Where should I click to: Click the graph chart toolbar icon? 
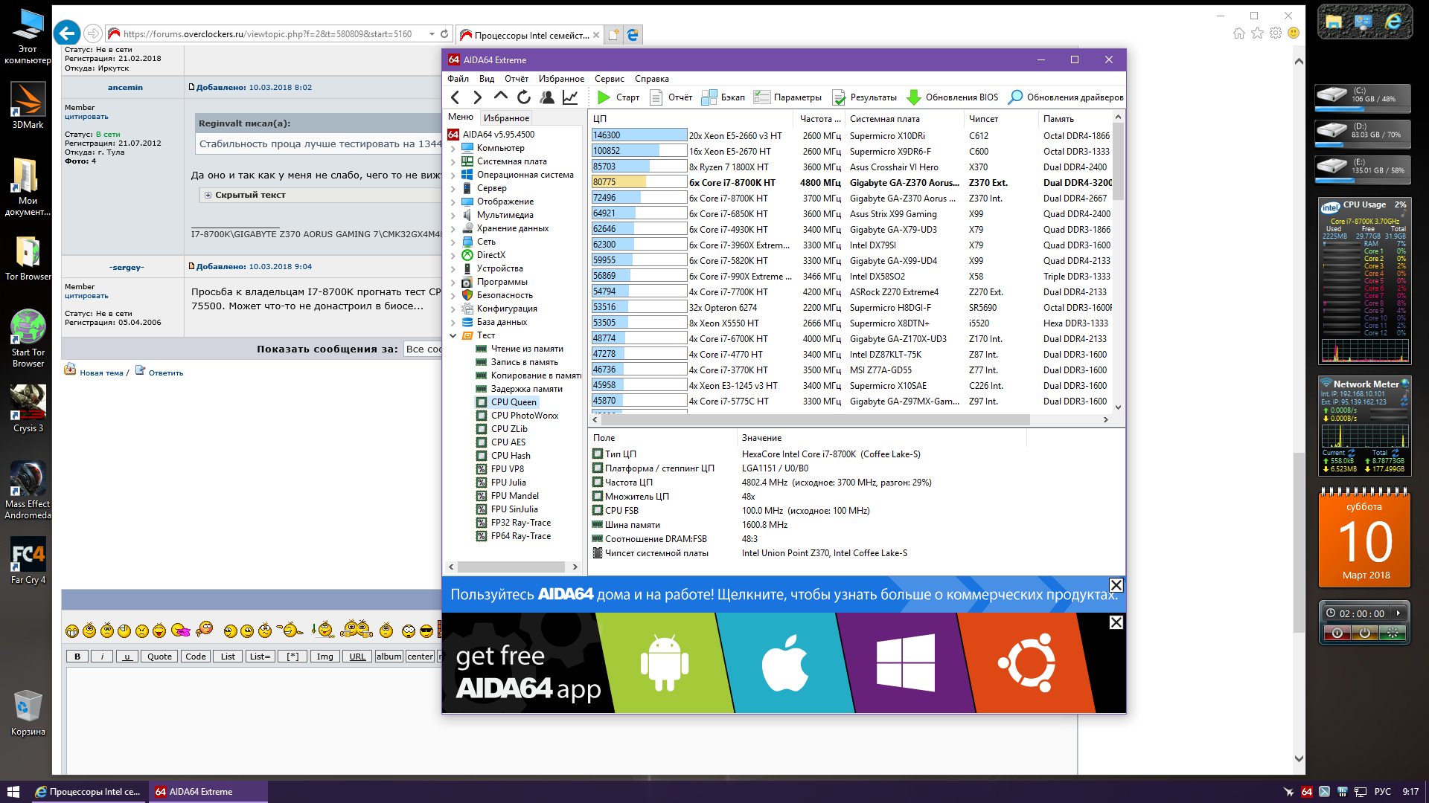(570, 97)
